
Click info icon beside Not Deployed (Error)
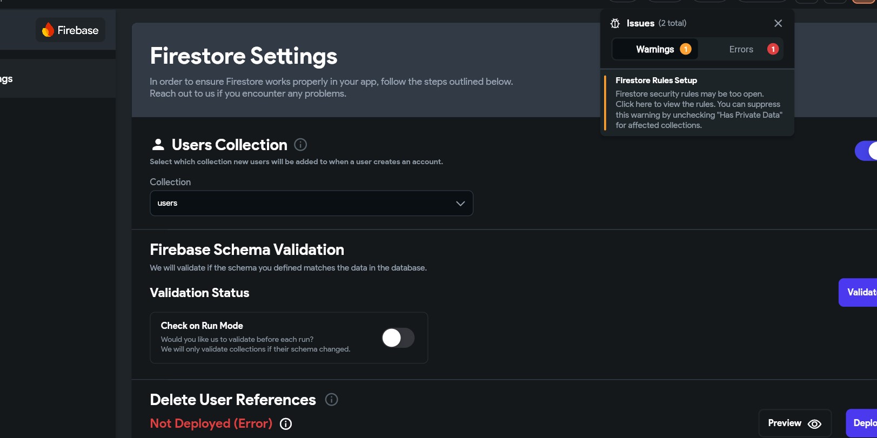tap(286, 424)
